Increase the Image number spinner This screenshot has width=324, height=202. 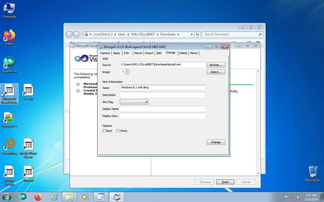[x=127, y=70]
